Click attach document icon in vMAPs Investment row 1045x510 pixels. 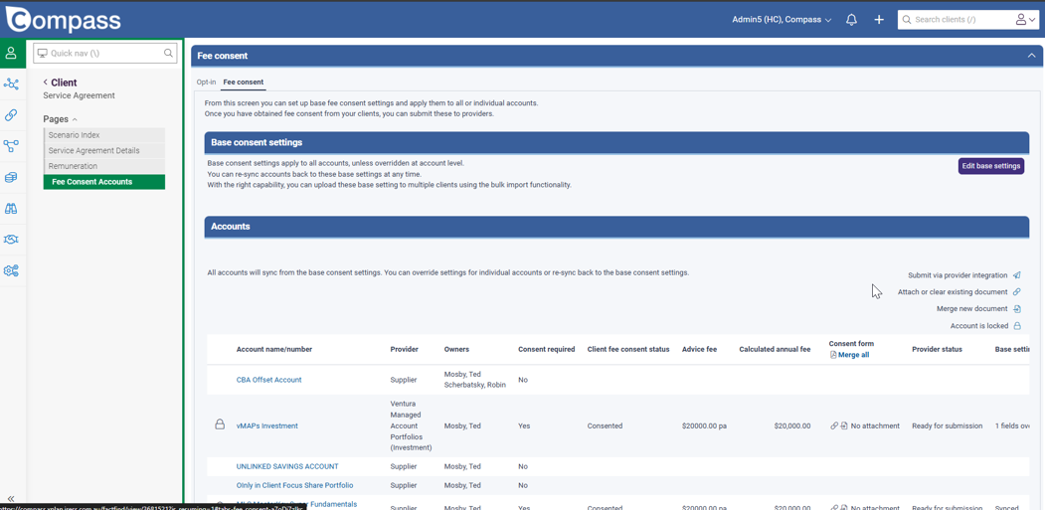pyautogui.click(x=834, y=425)
